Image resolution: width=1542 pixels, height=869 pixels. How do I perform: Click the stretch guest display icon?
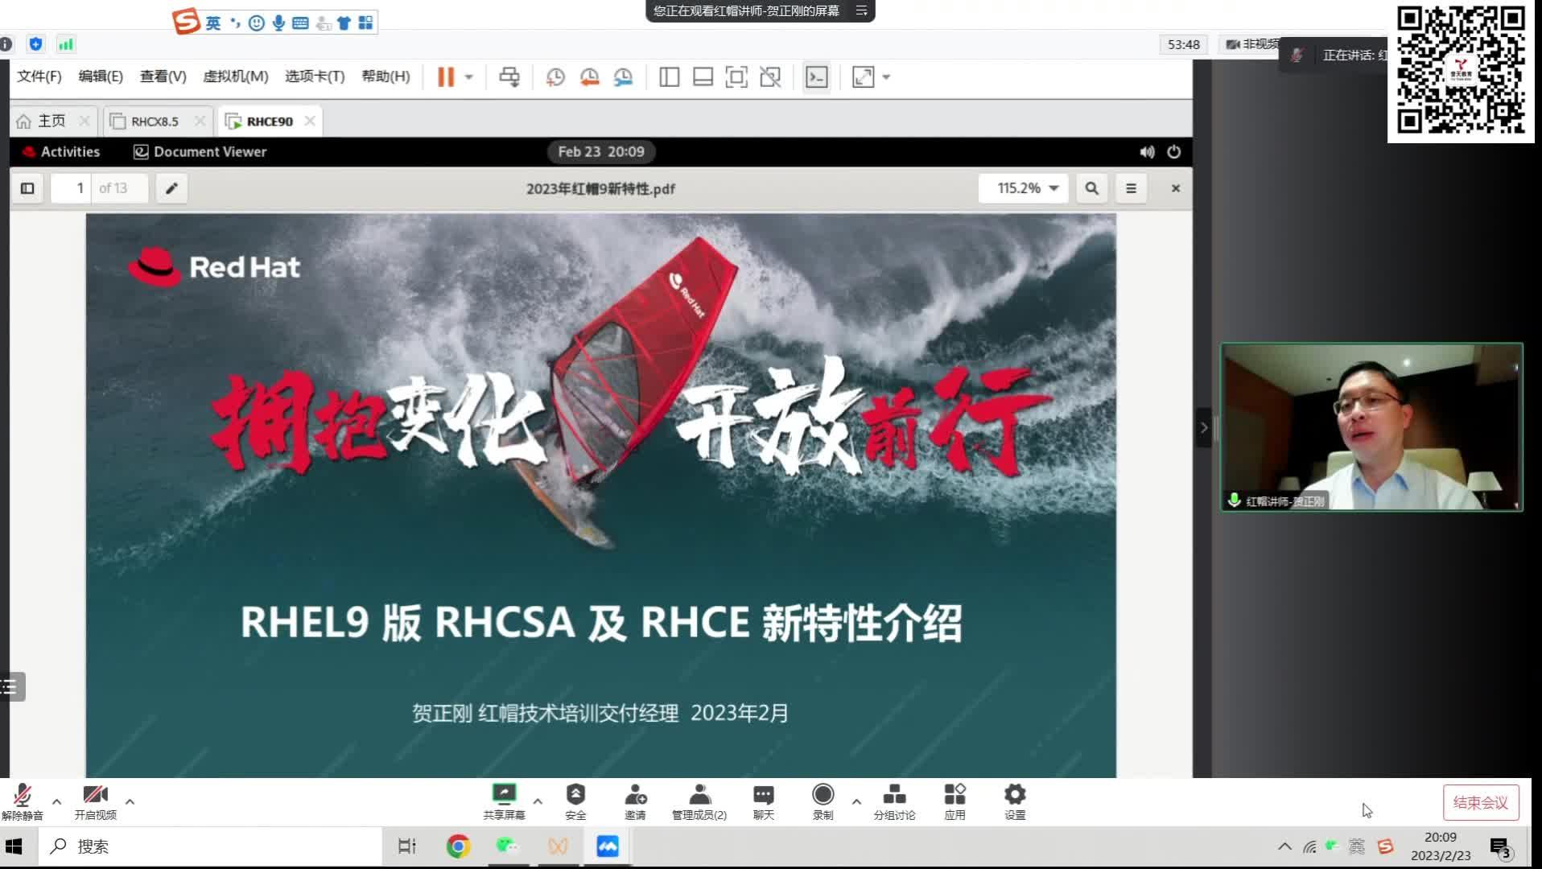(864, 77)
